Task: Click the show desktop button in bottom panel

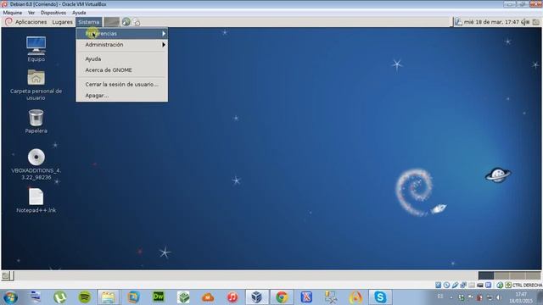Action: click(x=7, y=275)
